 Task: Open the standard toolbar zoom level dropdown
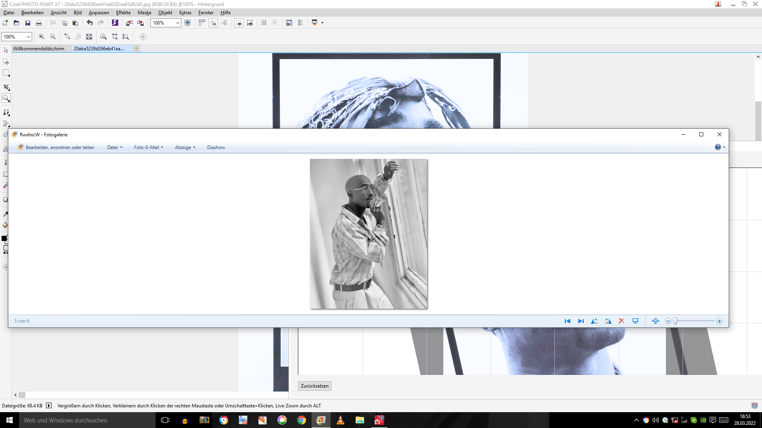pos(177,23)
